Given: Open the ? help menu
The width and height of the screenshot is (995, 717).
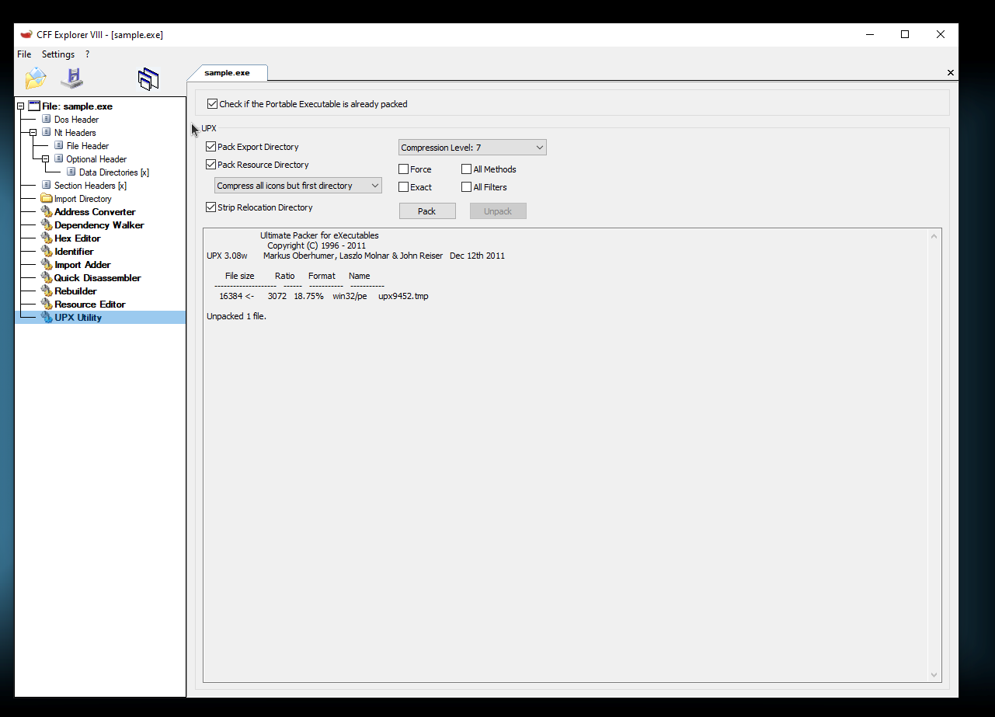Looking at the screenshot, I should point(87,54).
